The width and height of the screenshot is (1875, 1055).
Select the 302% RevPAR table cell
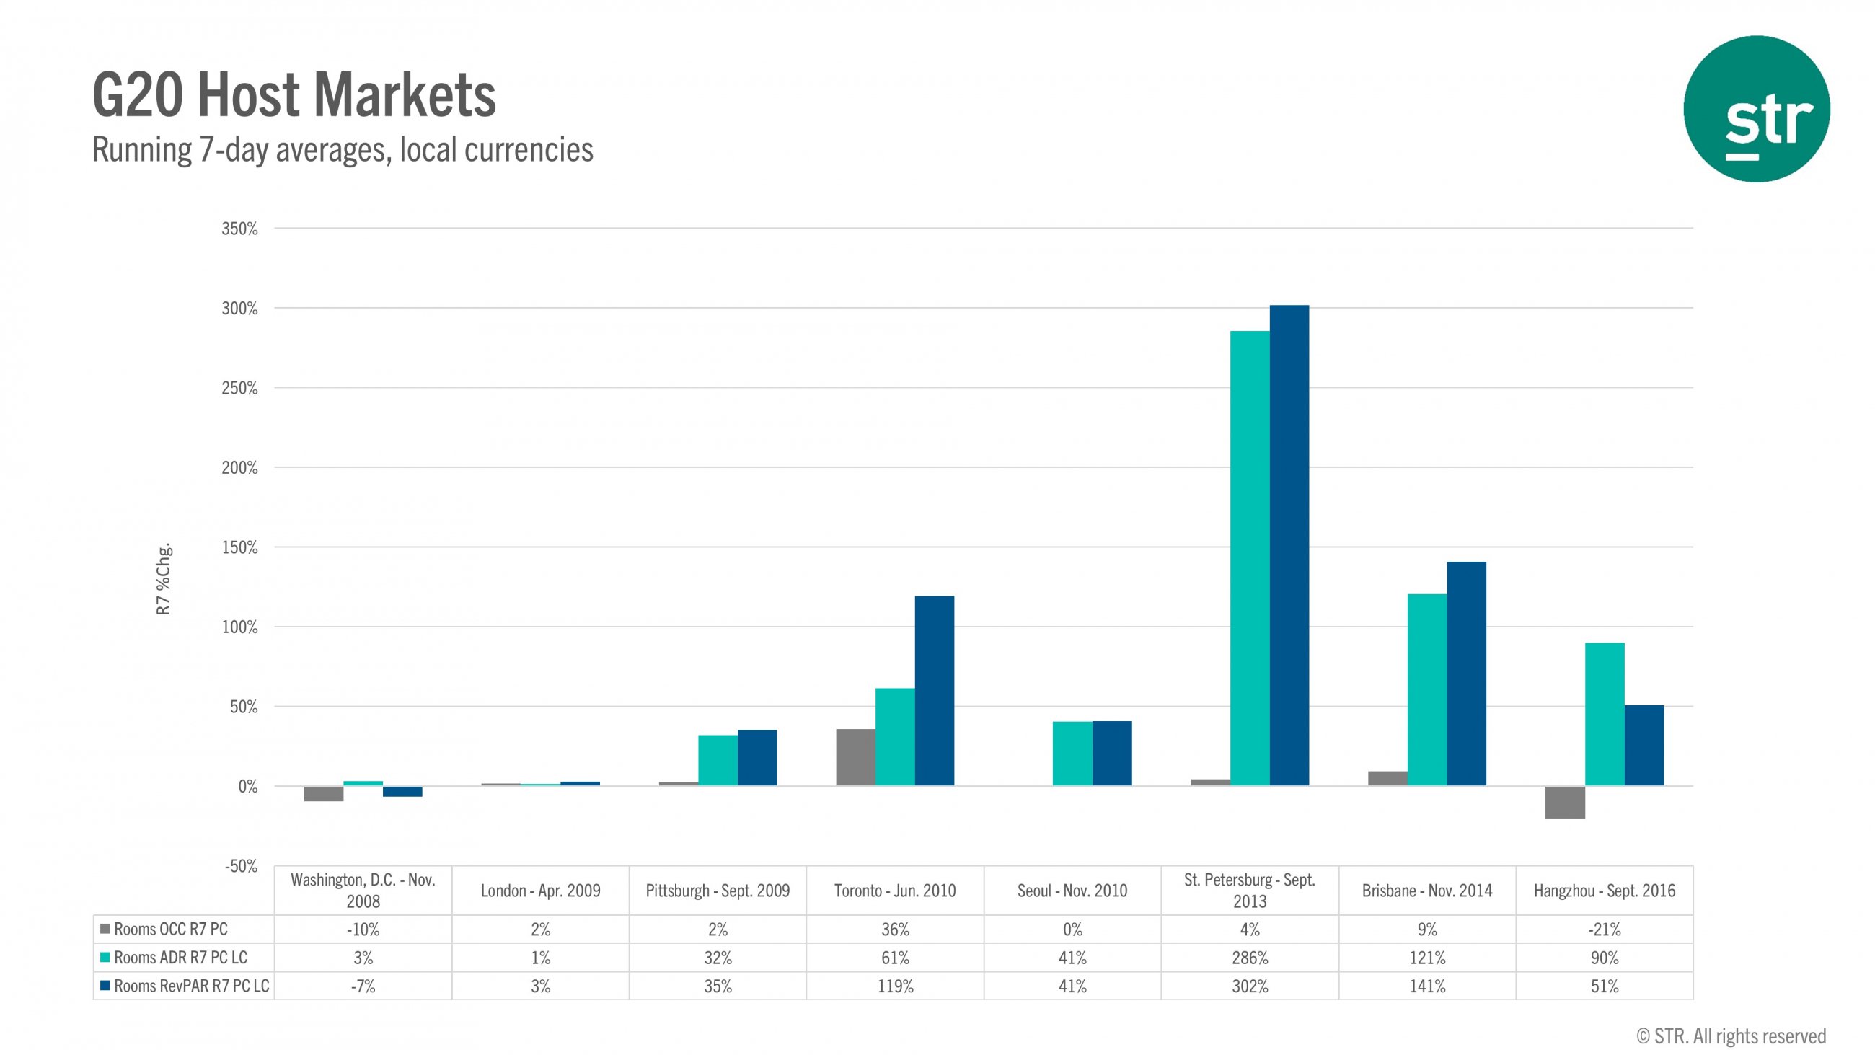(1250, 986)
